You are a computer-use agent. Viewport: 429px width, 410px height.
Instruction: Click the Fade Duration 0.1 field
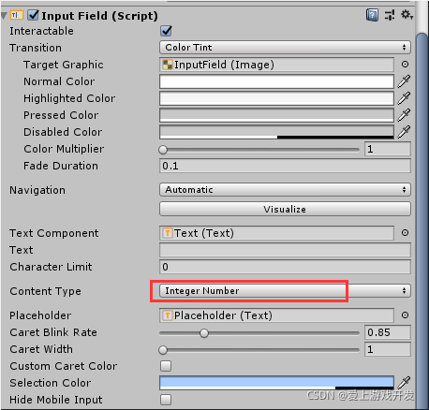click(285, 166)
